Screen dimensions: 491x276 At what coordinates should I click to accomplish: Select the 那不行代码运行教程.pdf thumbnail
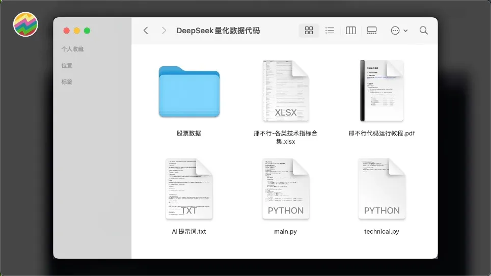pos(381,91)
